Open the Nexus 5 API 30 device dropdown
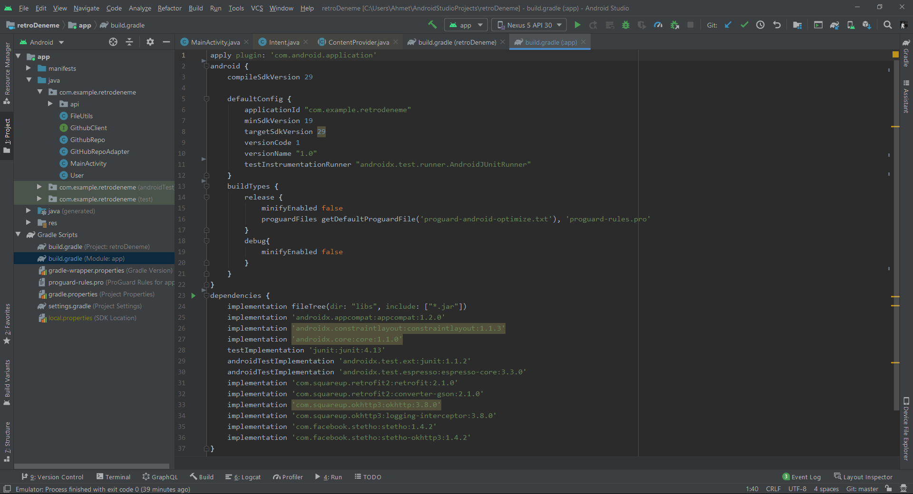Viewport: 913px width, 494px height. click(x=529, y=25)
